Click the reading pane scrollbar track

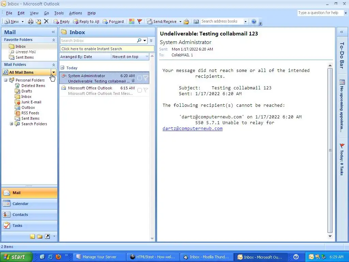click(x=330, y=150)
